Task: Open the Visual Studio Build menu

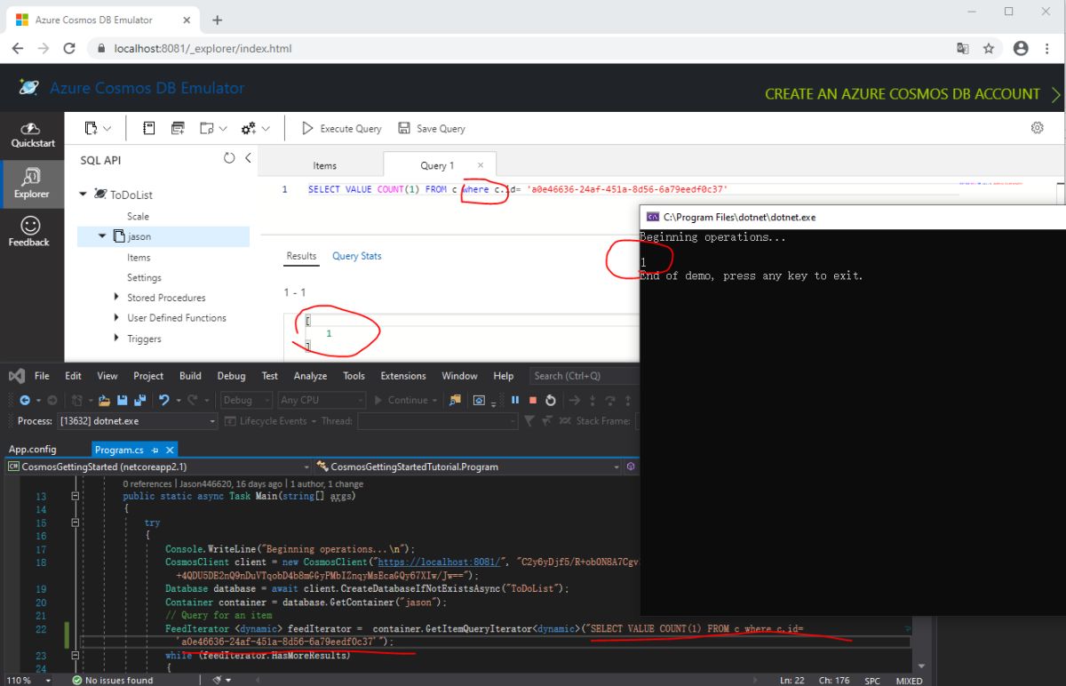Action: tap(190, 376)
